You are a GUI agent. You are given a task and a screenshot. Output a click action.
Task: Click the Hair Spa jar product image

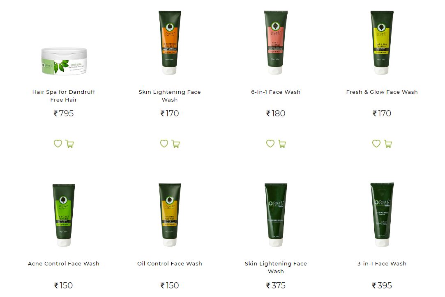pos(64,61)
